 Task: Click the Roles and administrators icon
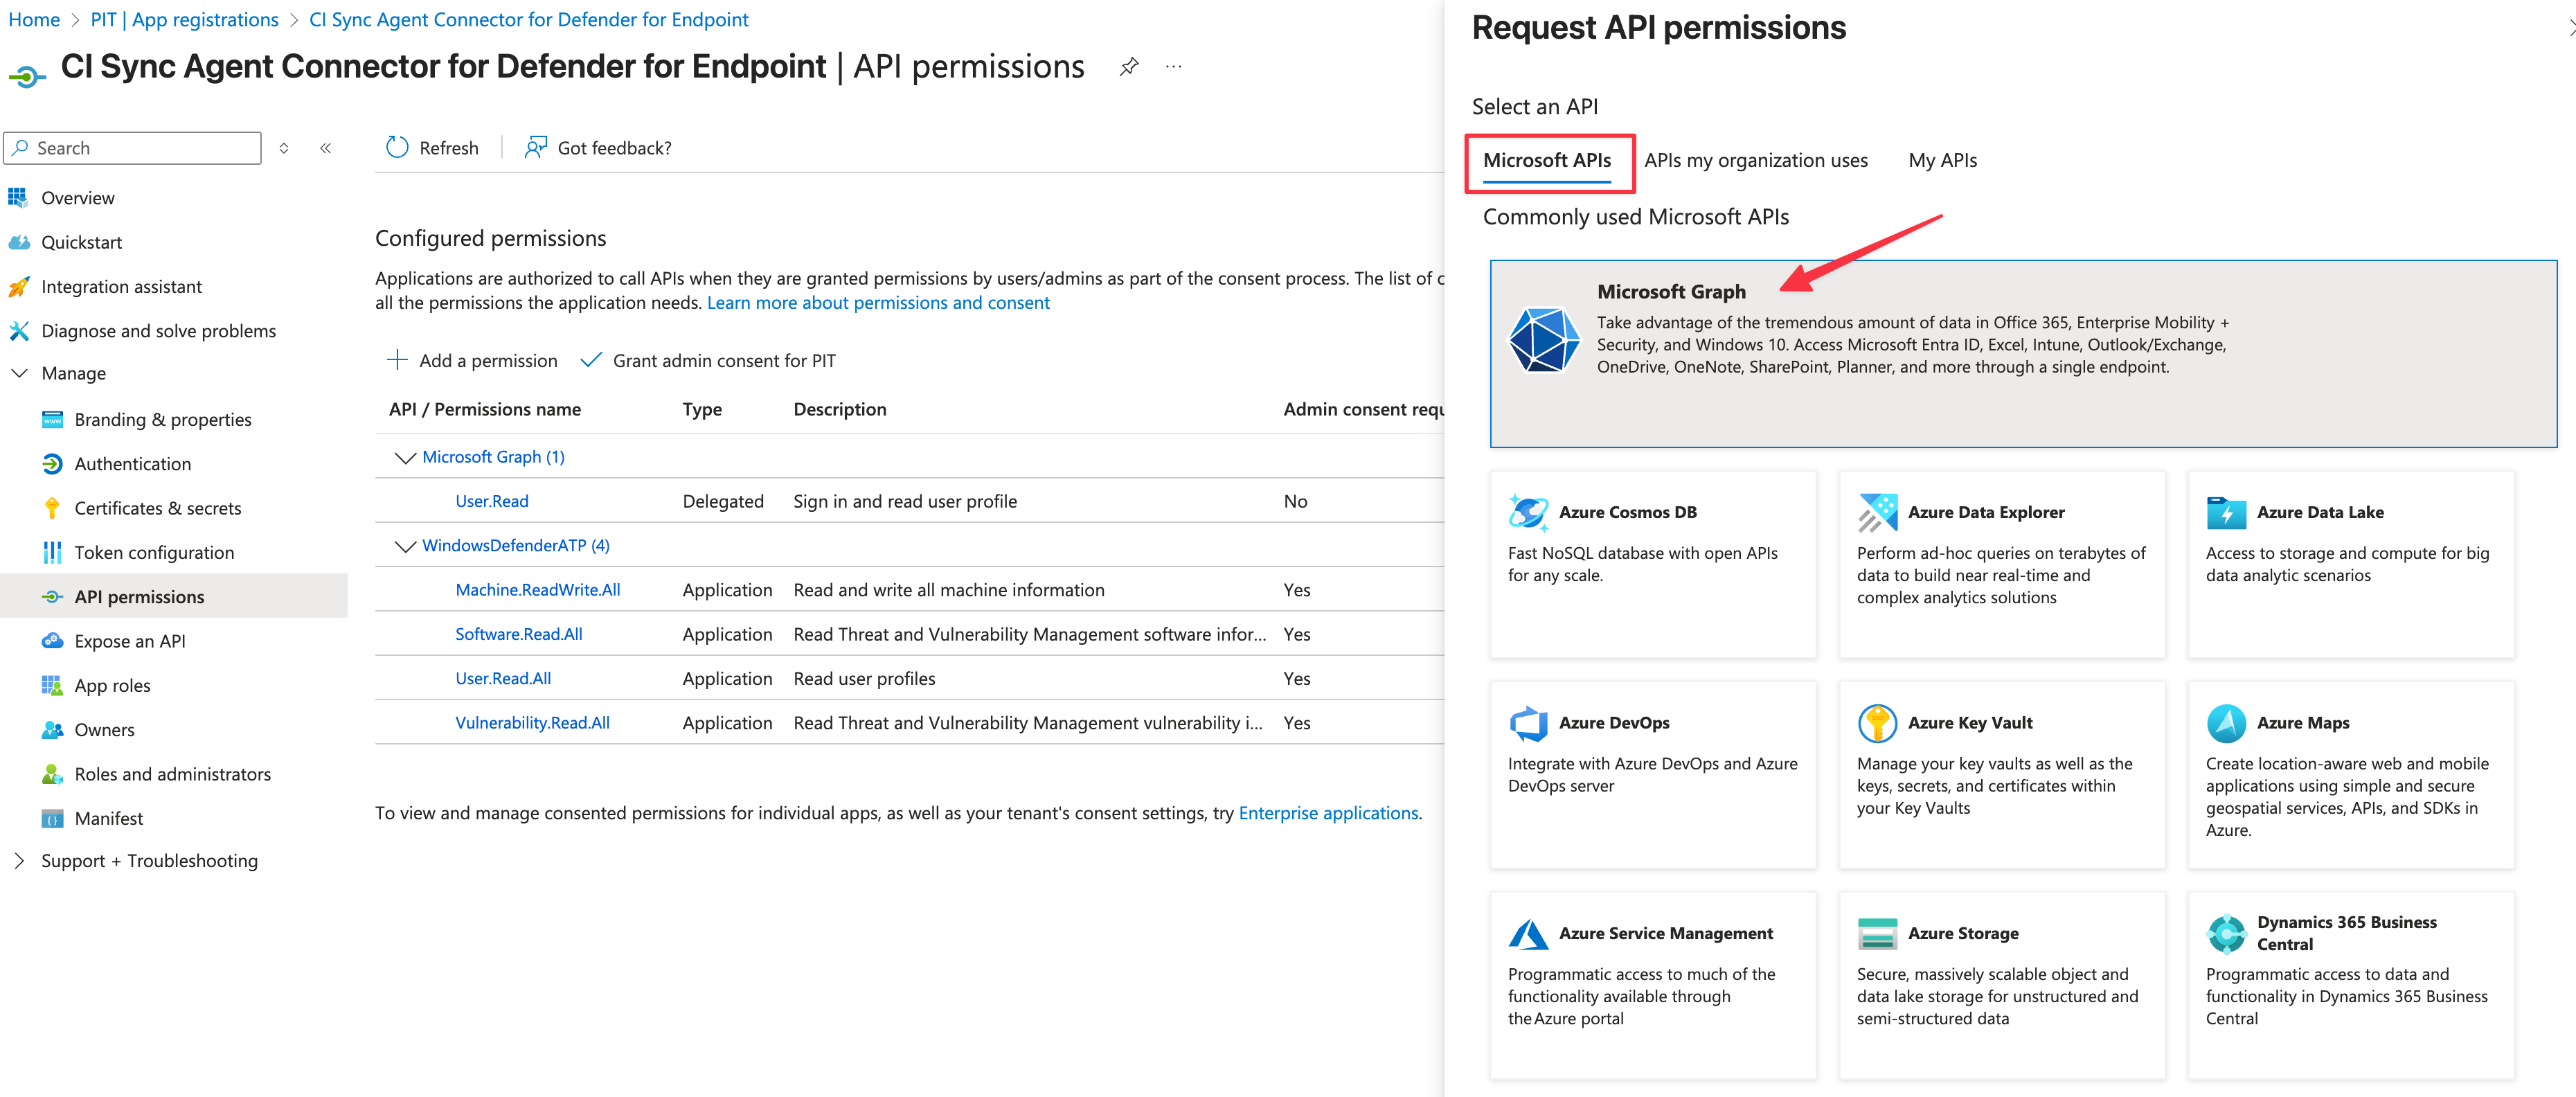tap(52, 774)
